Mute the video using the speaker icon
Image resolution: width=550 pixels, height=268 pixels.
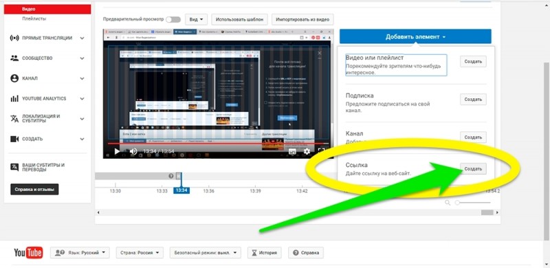point(133,152)
